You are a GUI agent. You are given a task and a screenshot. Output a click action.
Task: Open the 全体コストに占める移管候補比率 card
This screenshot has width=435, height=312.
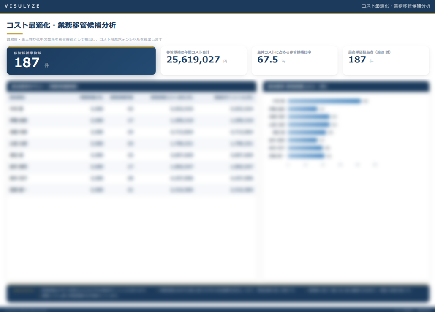(294, 61)
